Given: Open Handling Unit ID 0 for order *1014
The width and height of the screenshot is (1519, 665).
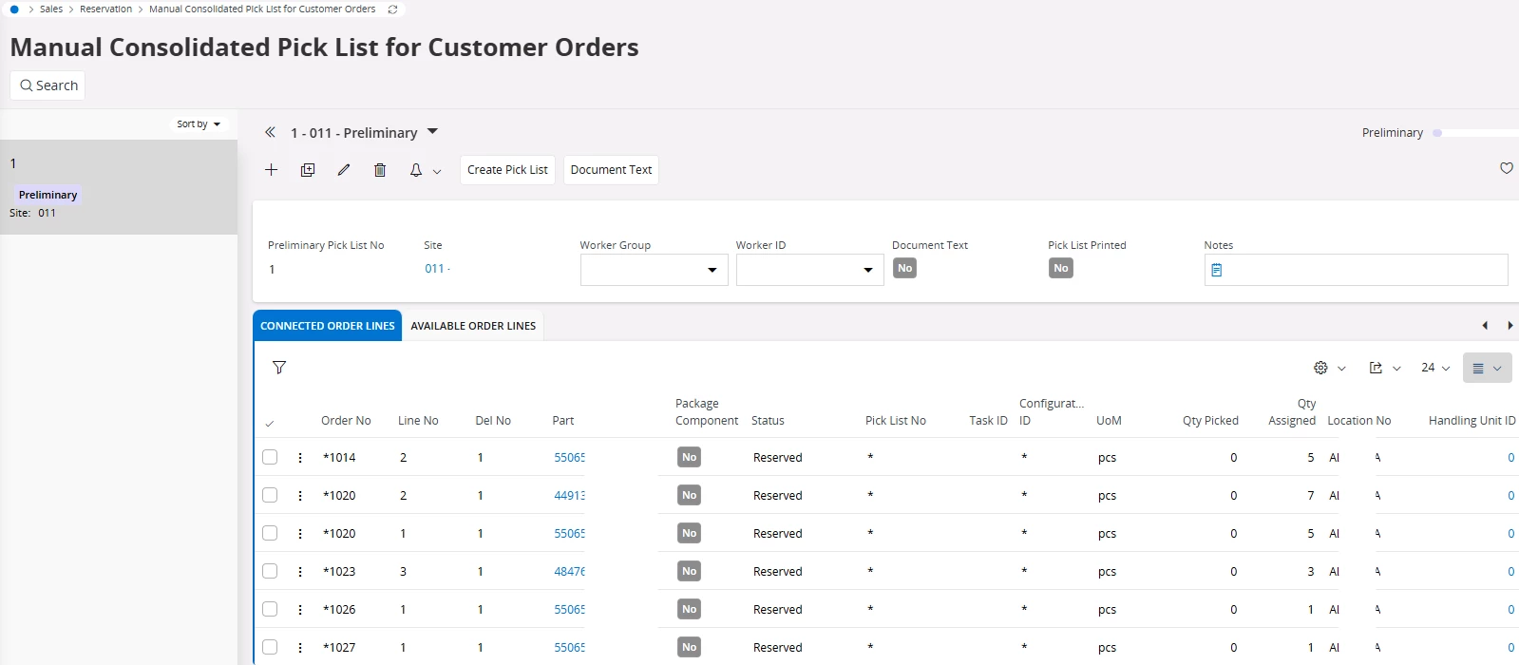Looking at the screenshot, I should (1510, 458).
